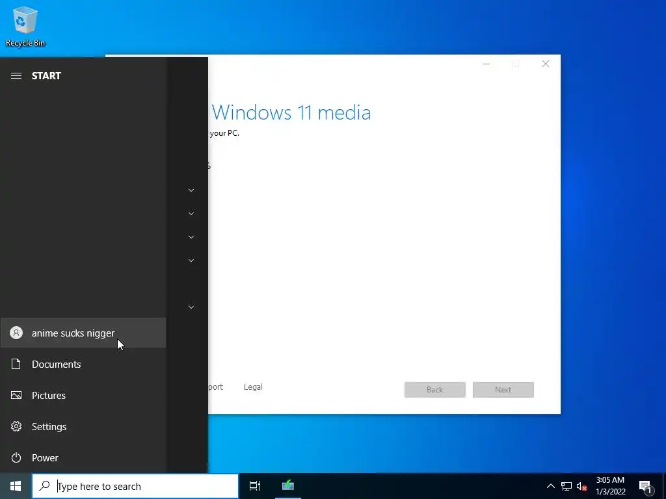Open Settings from the Start menu
Image resolution: width=666 pixels, height=499 pixels.
83,426
